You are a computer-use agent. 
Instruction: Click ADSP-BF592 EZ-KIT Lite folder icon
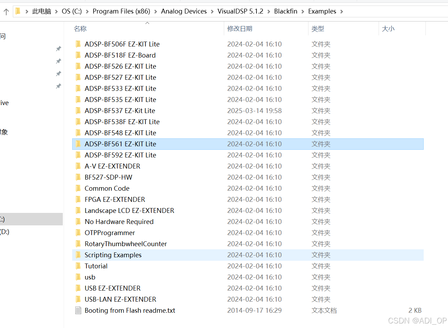78,155
